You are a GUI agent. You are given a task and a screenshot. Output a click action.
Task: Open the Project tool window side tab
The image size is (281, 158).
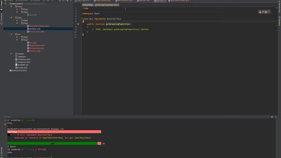pos(1,5)
